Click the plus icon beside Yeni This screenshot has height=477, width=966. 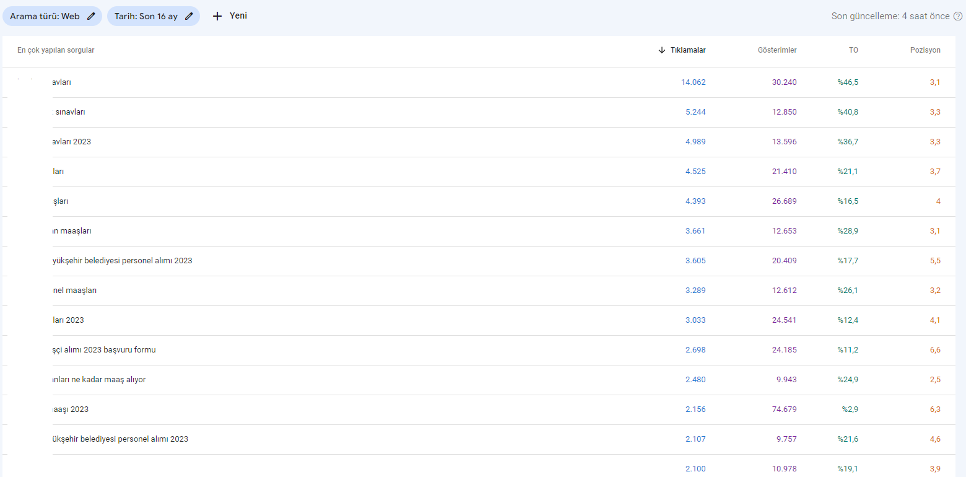pyautogui.click(x=217, y=17)
